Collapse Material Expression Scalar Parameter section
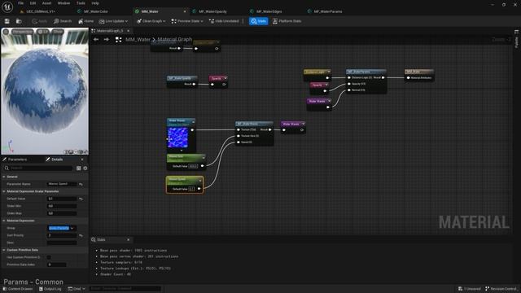The image size is (521, 293). click(4, 191)
